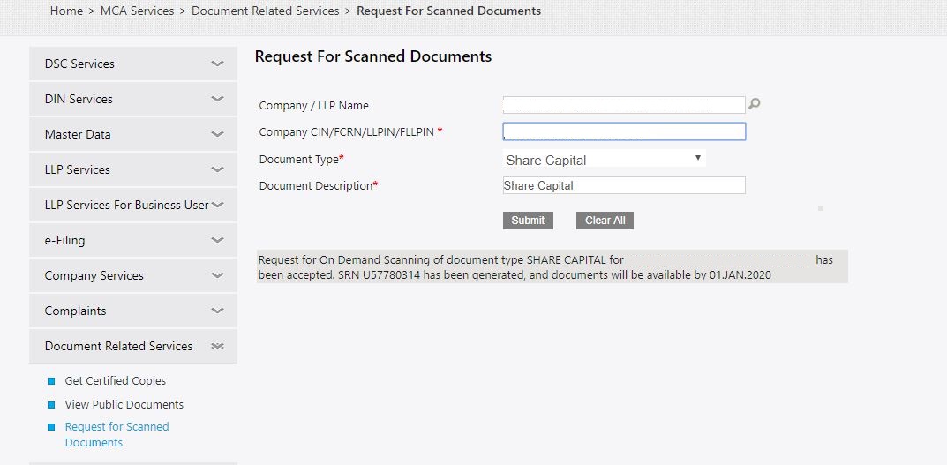Open the Document Type dropdown

click(x=604, y=160)
